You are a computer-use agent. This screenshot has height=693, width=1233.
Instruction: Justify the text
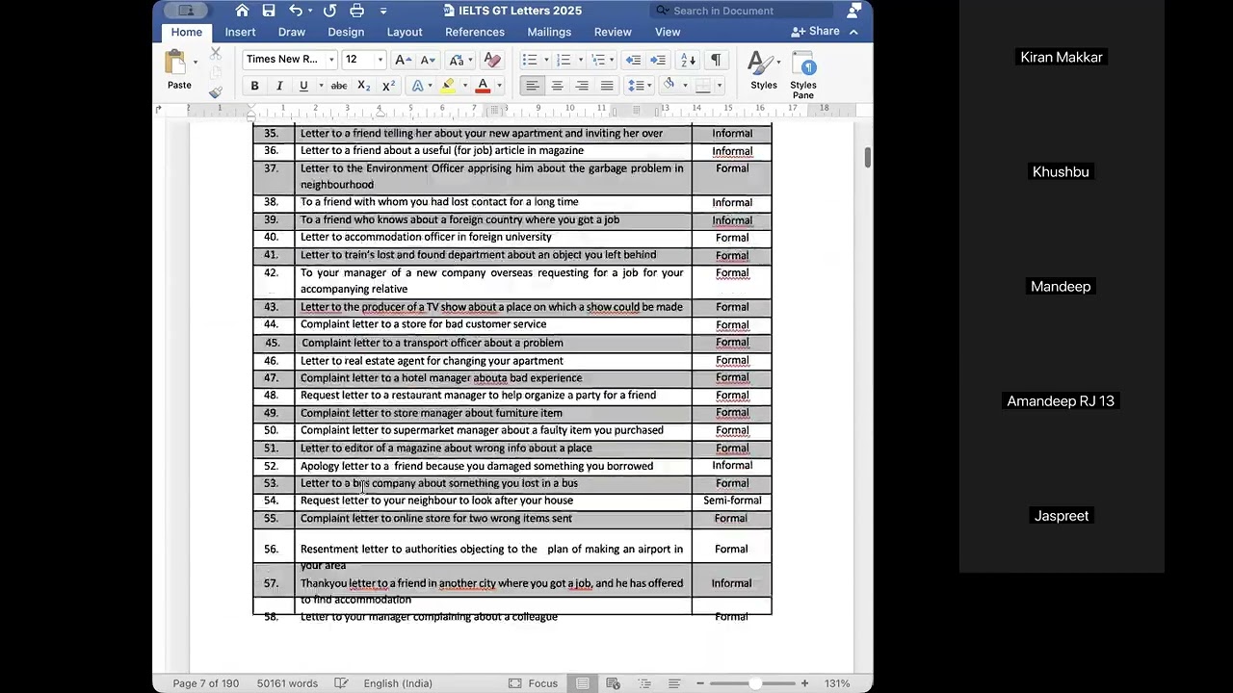pyautogui.click(x=607, y=86)
